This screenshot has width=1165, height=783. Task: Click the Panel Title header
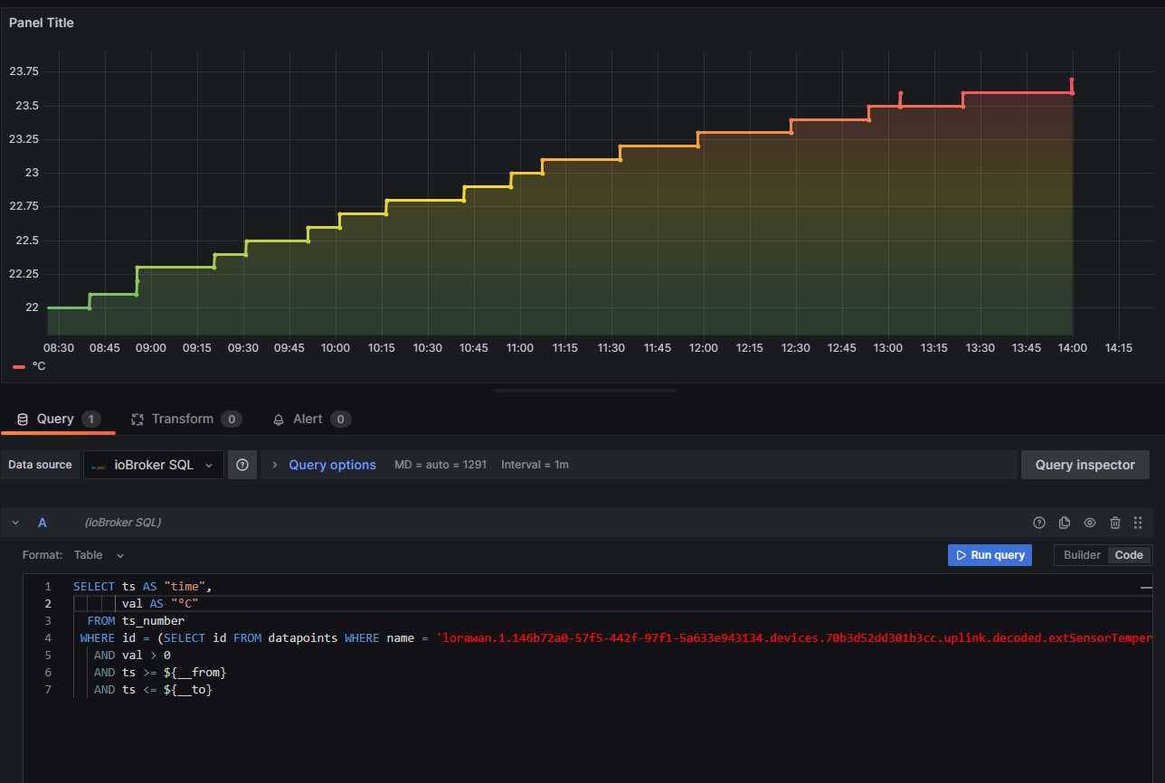42,23
